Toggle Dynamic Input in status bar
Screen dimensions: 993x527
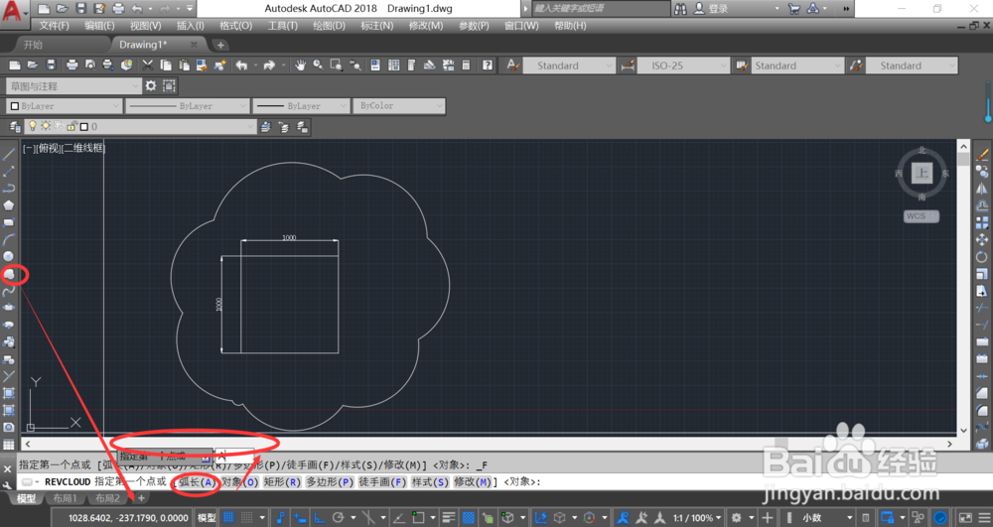pyautogui.click(x=300, y=517)
